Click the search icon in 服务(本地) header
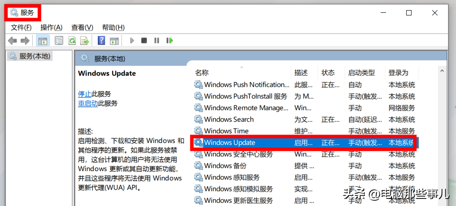The image size is (456, 206). pos(85,59)
